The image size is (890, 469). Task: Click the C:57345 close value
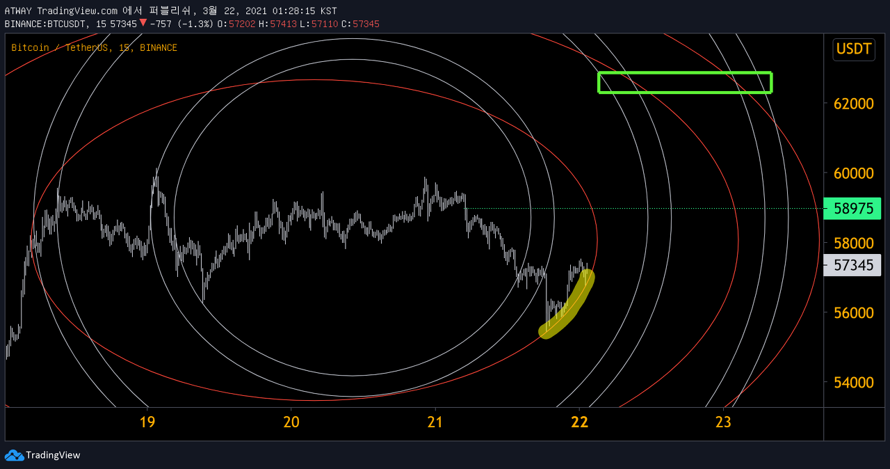tap(360, 24)
